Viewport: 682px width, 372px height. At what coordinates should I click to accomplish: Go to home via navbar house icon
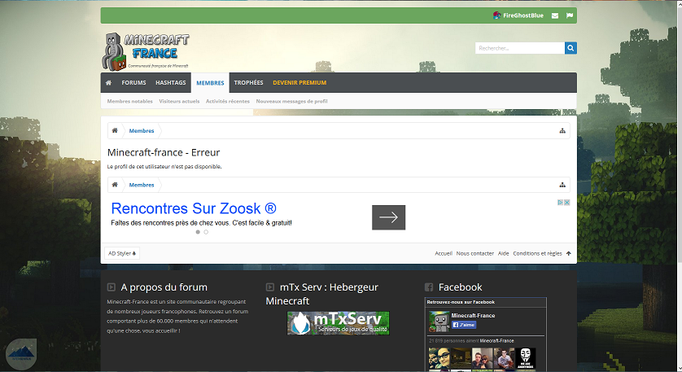109,83
